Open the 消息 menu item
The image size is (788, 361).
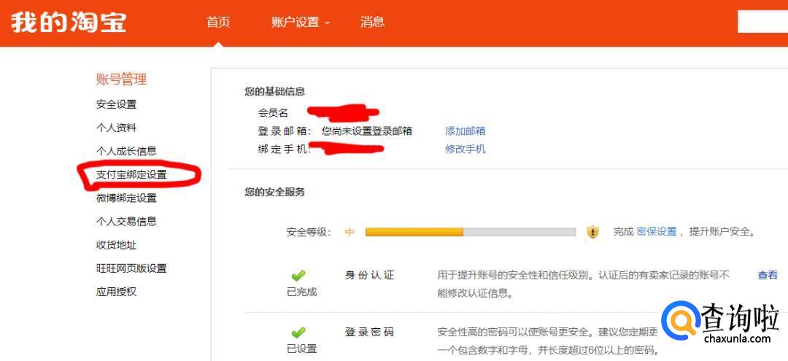click(372, 22)
